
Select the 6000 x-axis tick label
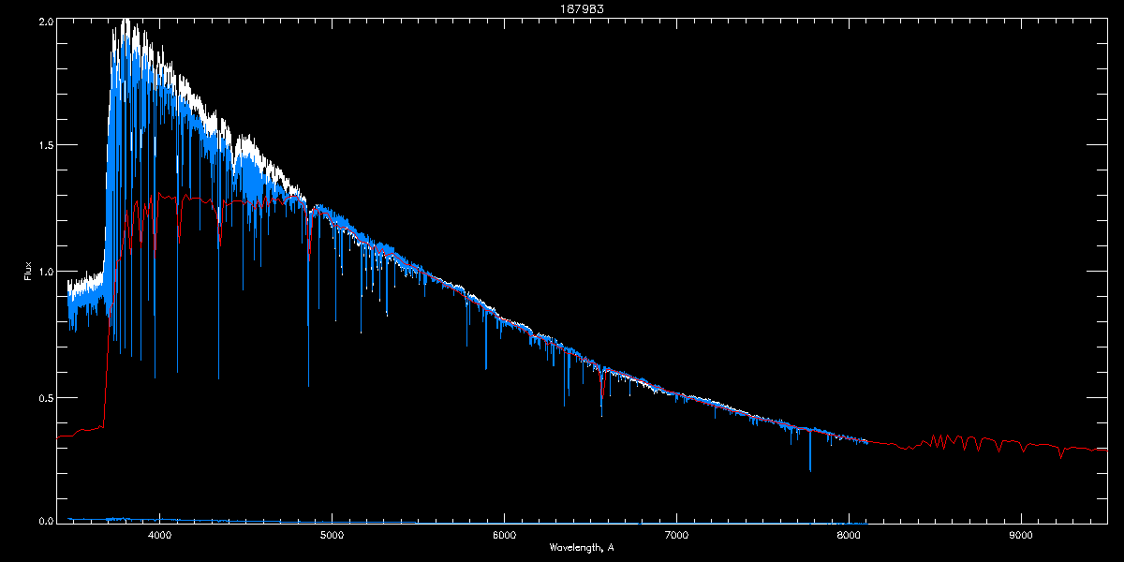click(x=504, y=536)
